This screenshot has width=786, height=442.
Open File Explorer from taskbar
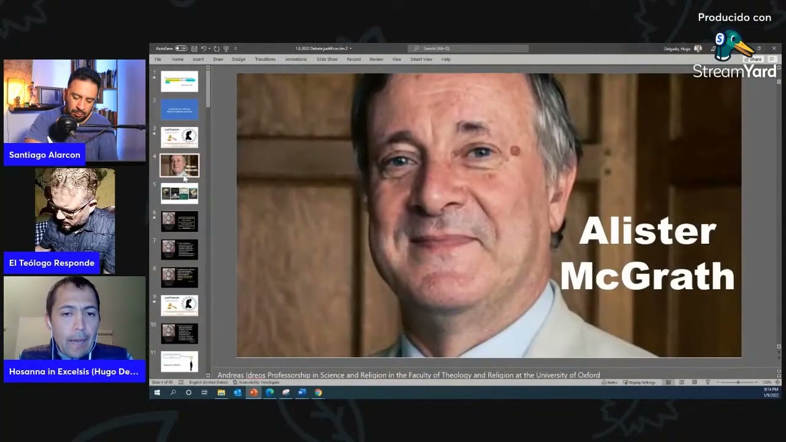(221, 392)
